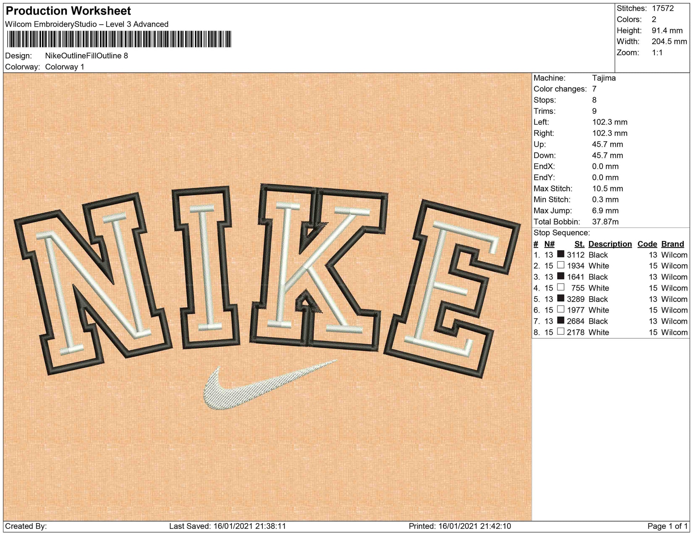Click the white swatch in stop 4

(x=561, y=287)
